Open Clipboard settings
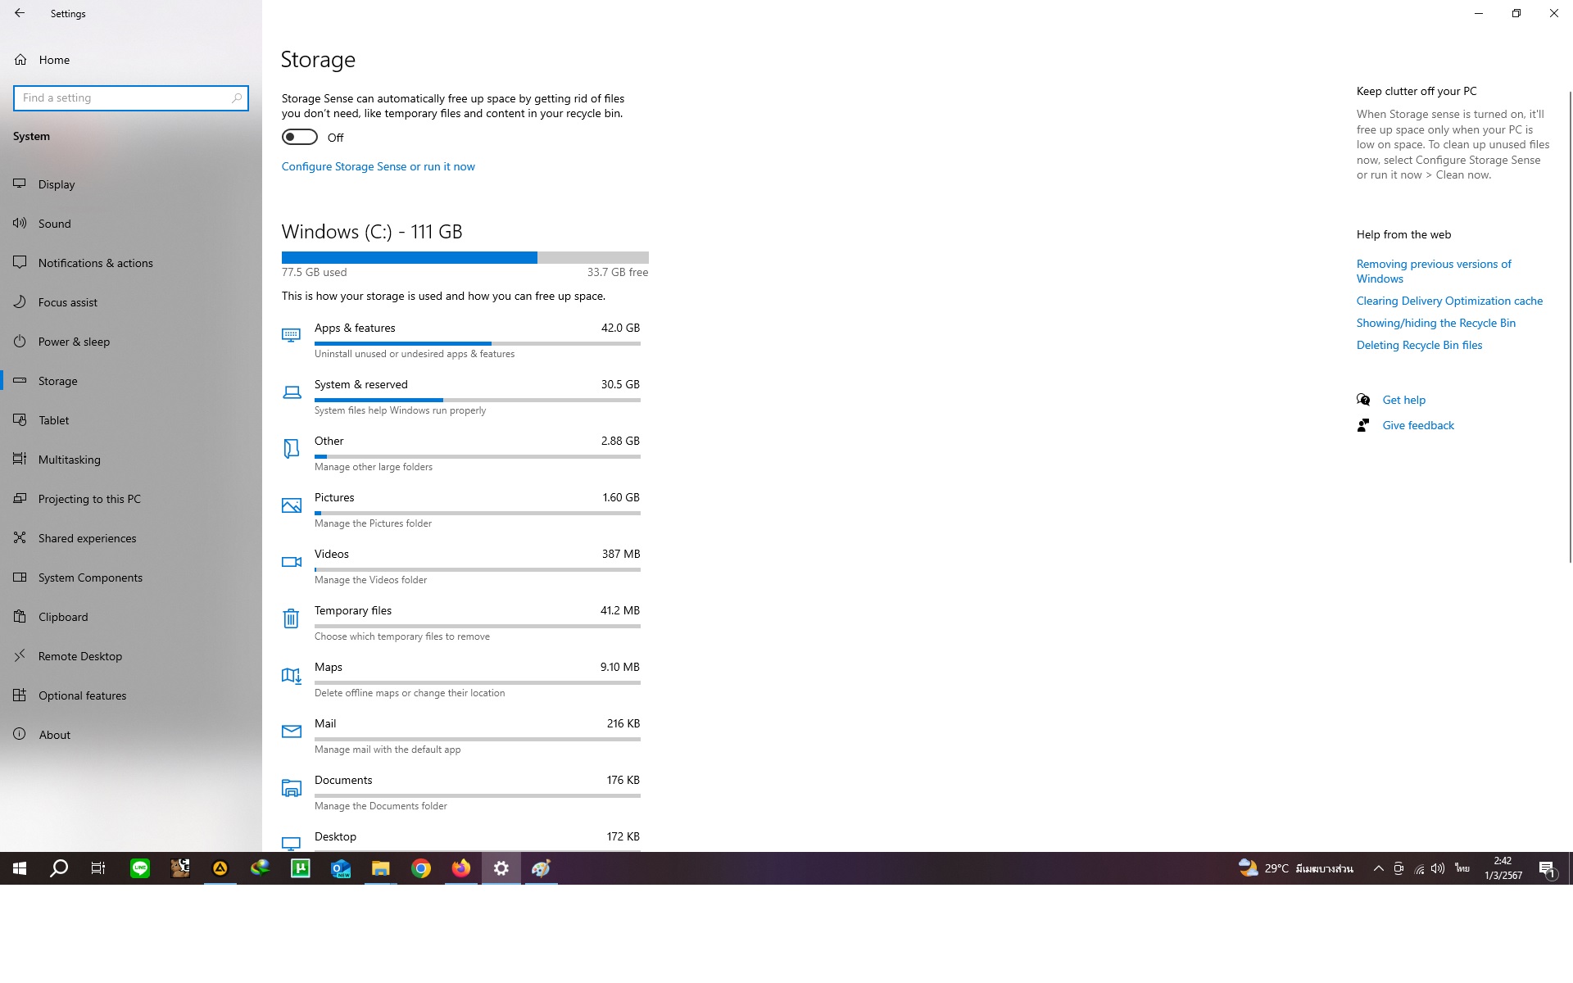 (131, 617)
